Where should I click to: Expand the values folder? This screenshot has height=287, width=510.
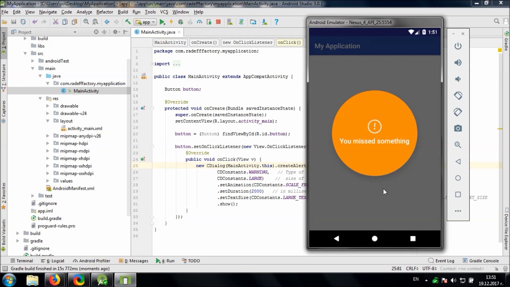(x=47, y=181)
